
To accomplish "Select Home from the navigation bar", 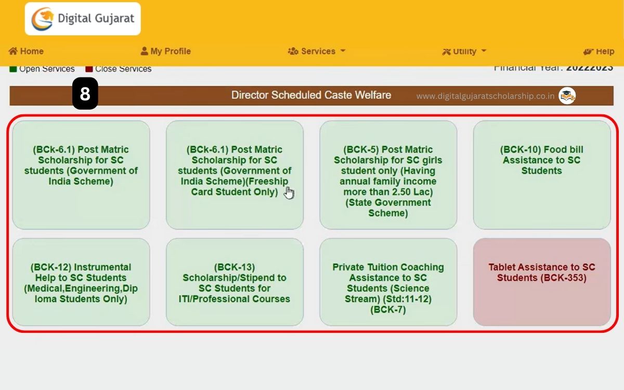I will point(25,51).
